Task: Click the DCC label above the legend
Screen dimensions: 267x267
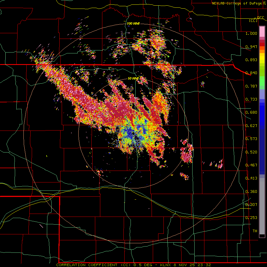Action: [260, 18]
